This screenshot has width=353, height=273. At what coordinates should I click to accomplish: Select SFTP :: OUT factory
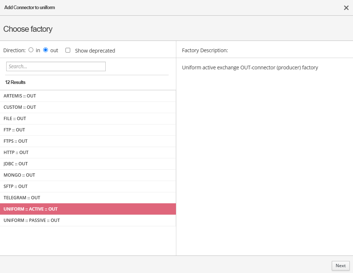(x=15, y=187)
